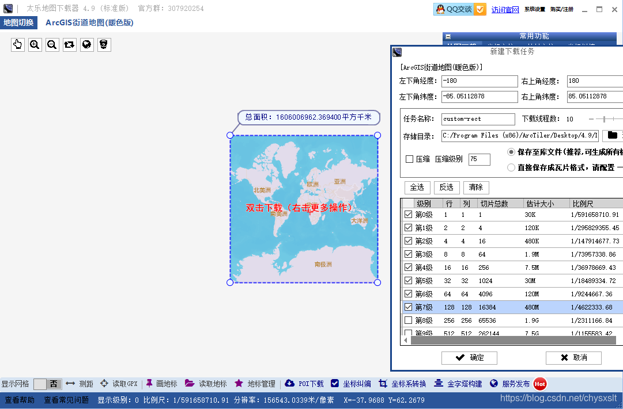
Task: Uncheck the 第0级 level checkbox
Action: pos(408,214)
